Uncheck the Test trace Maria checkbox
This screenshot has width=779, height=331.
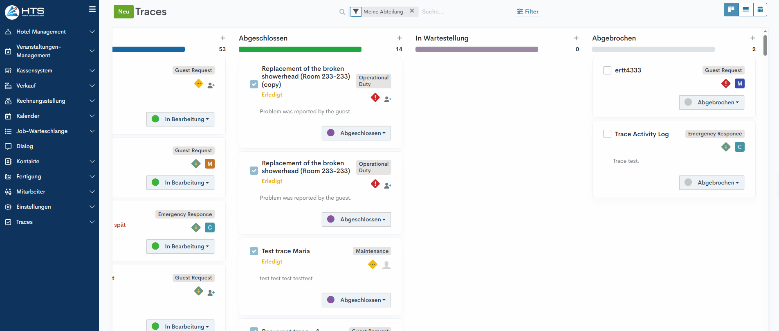254,251
